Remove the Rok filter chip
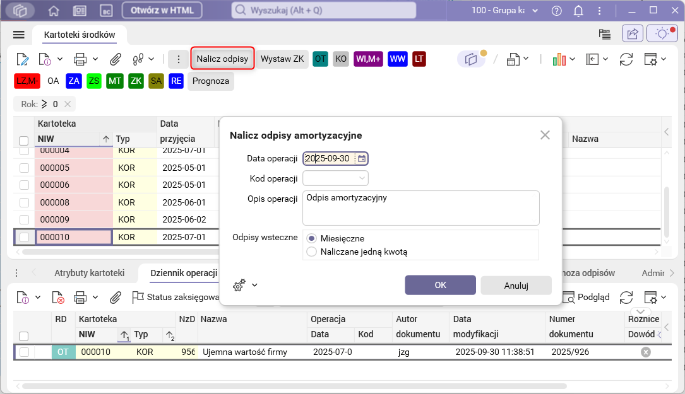 tap(68, 104)
